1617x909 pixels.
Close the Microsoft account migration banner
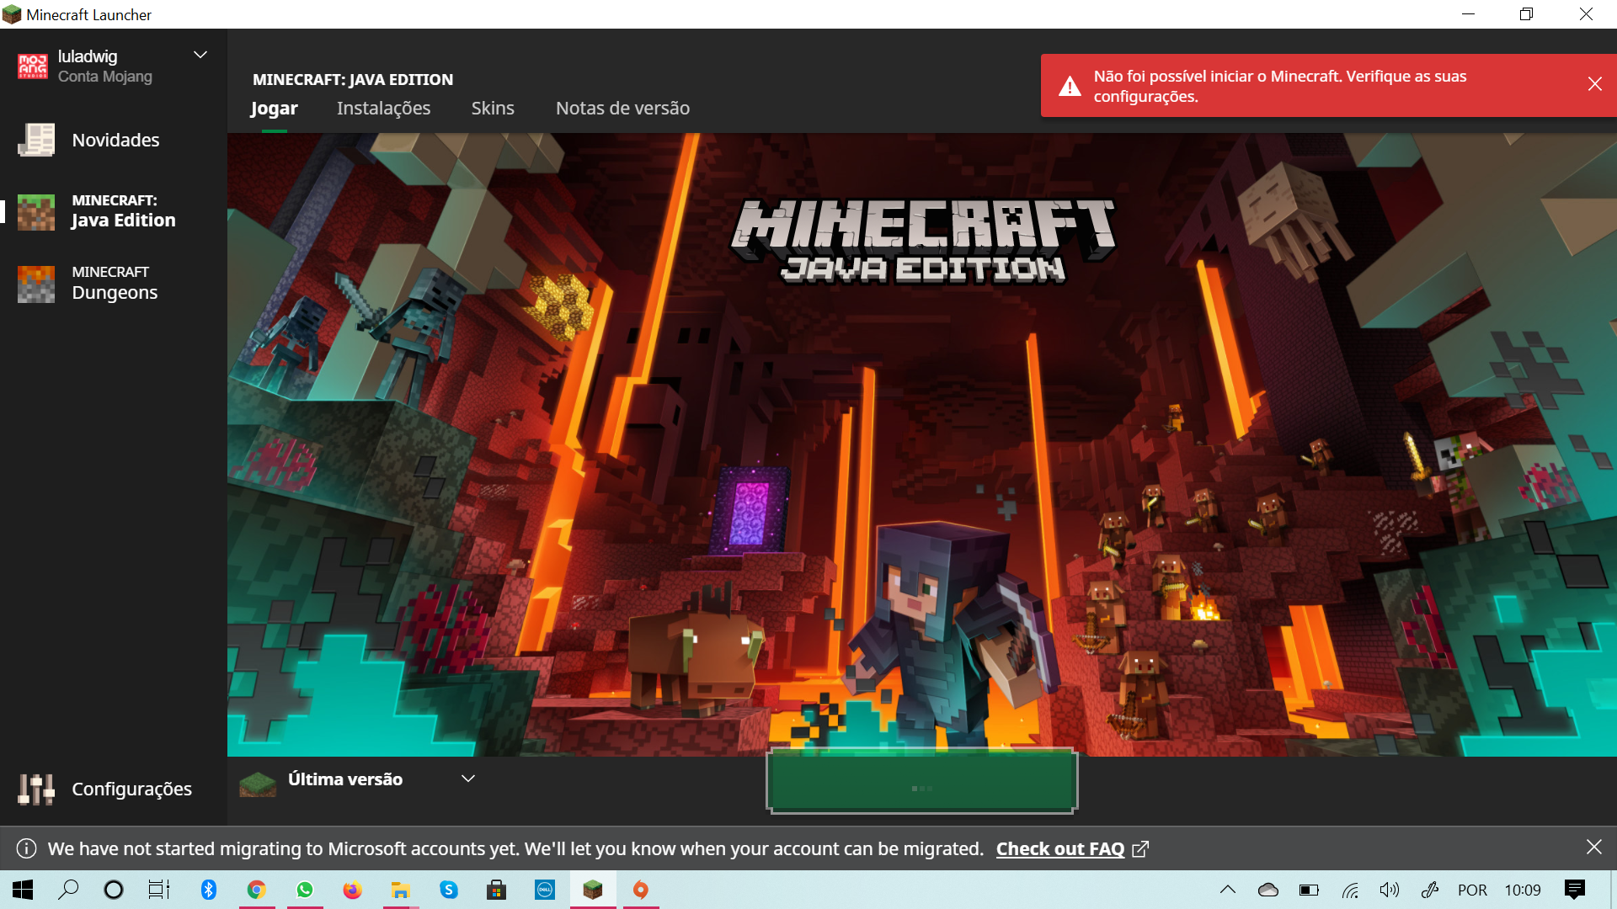pyautogui.click(x=1593, y=848)
